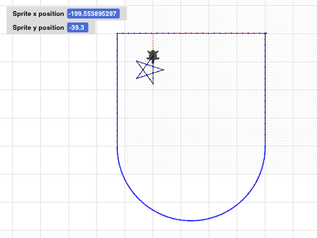Click the blue dot at the star's left intersection
This screenshot has width=317, height=238.
coord(143,70)
